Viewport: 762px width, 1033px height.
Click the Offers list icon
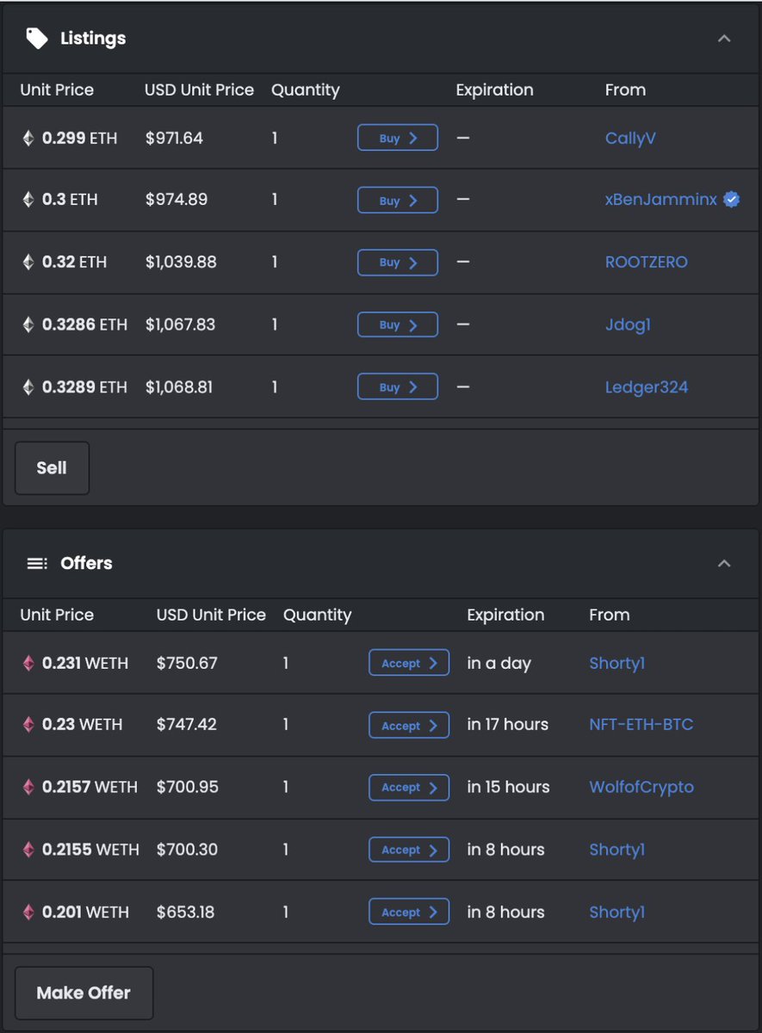coord(36,563)
